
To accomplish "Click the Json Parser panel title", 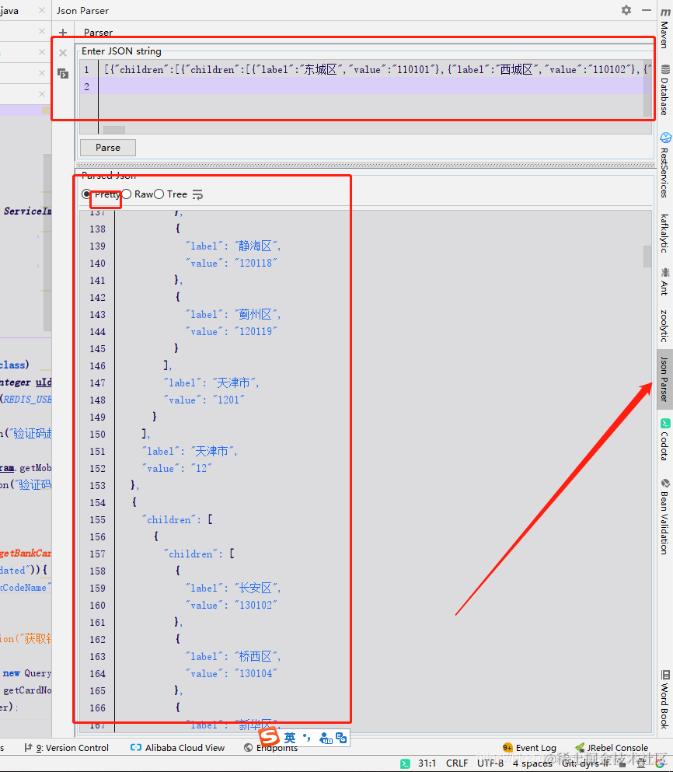I will [x=82, y=10].
